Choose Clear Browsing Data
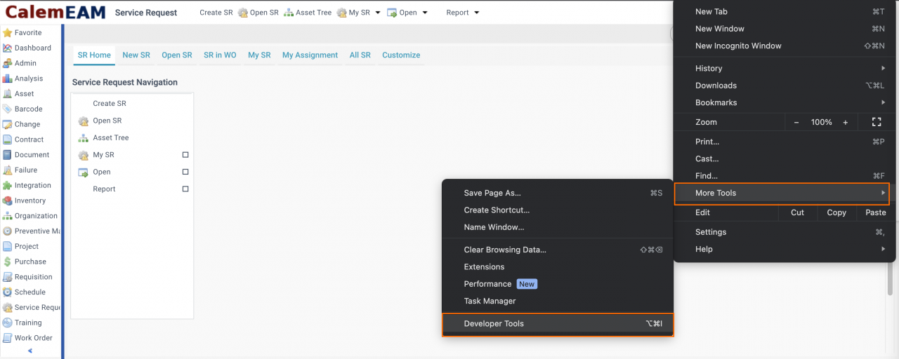 (558, 250)
